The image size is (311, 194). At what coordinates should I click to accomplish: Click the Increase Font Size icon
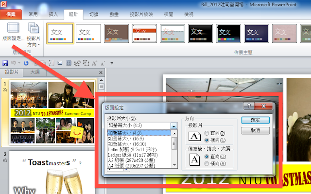[94, 63]
